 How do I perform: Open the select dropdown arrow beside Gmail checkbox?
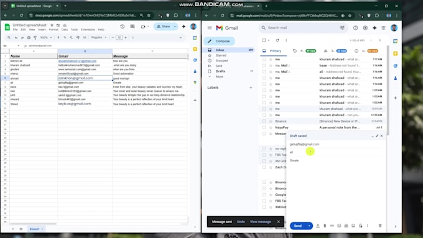pos(269,40)
